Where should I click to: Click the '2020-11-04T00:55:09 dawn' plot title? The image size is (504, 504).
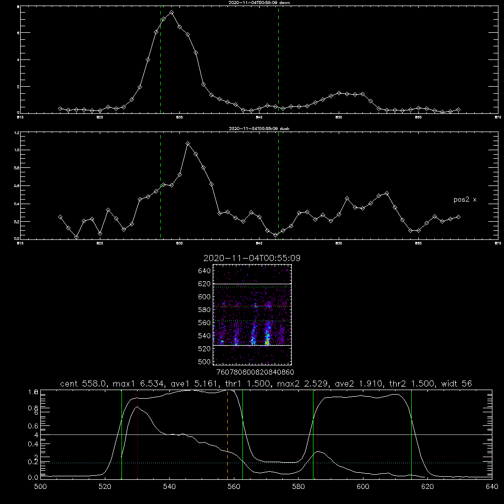(x=259, y=3)
